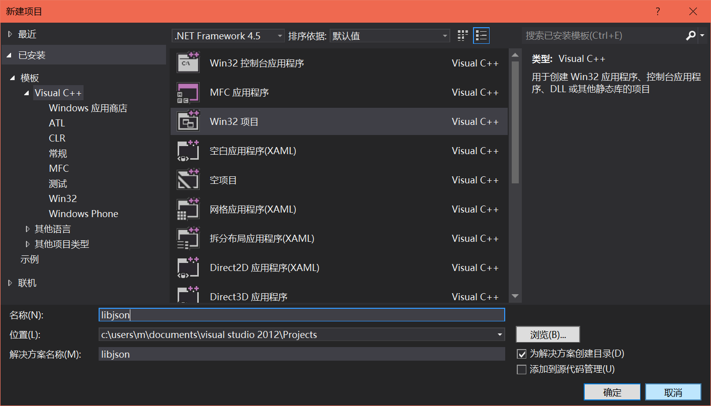Switch to medium icons tile view
The height and width of the screenshot is (406, 711).
tap(462, 36)
